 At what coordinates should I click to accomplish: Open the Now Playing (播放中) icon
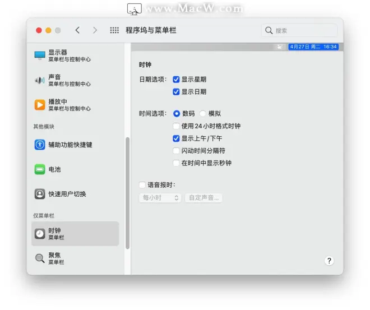click(x=40, y=105)
